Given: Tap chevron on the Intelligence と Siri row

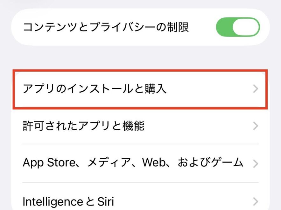Looking at the screenshot, I should click(256, 201).
